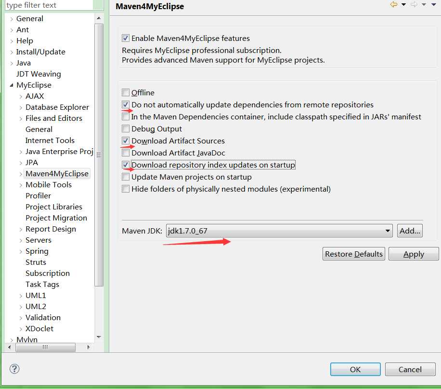The height and width of the screenshot is (389, 441).
Task: Toggle Download repository index updates on startup
Action: (x=126, y=165)
